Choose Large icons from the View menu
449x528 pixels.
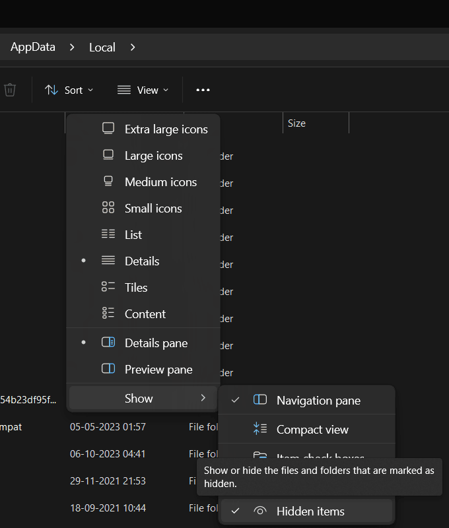153,155
